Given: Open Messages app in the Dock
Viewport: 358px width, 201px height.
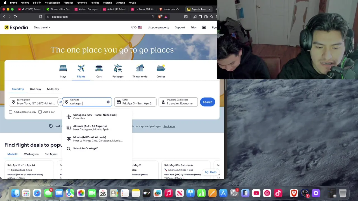Looking at the screenshot, I should [48, 193].
